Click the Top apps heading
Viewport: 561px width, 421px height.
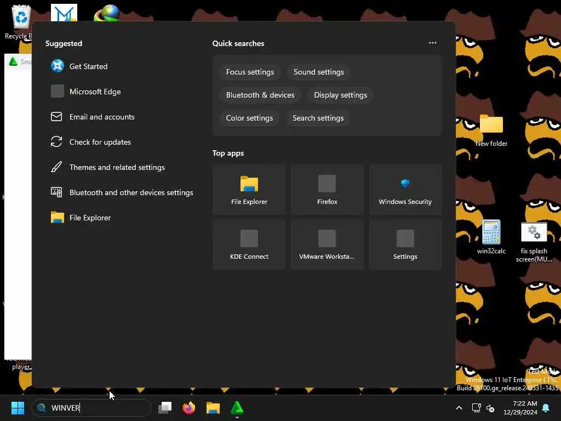[x=228, y=153]
